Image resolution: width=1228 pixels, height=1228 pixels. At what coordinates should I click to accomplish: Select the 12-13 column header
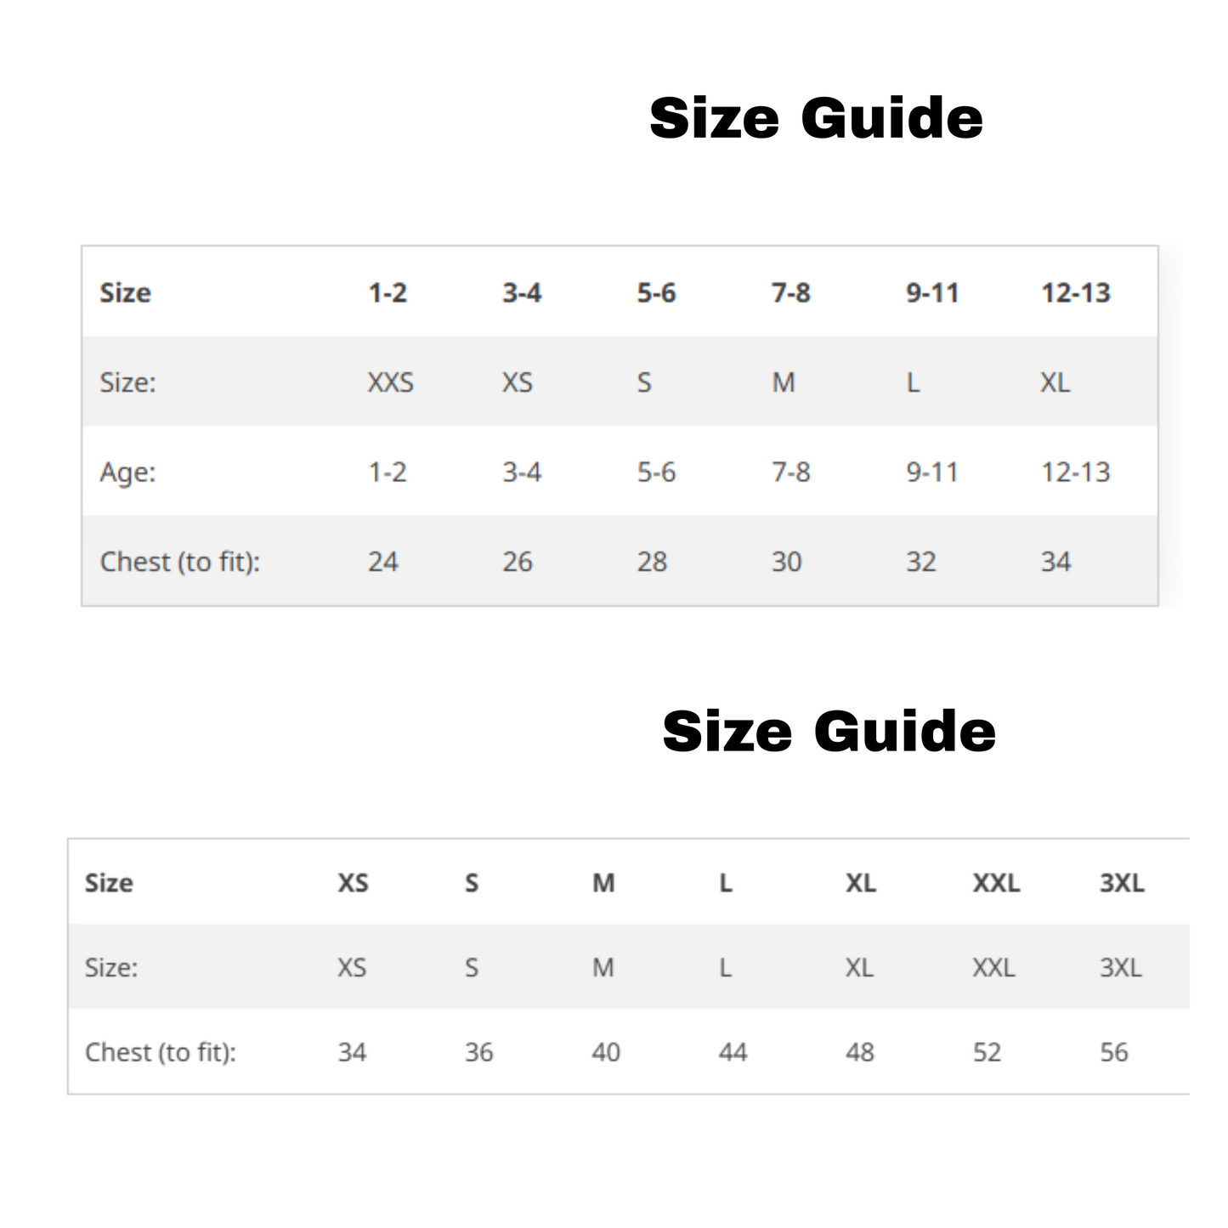1076,293
